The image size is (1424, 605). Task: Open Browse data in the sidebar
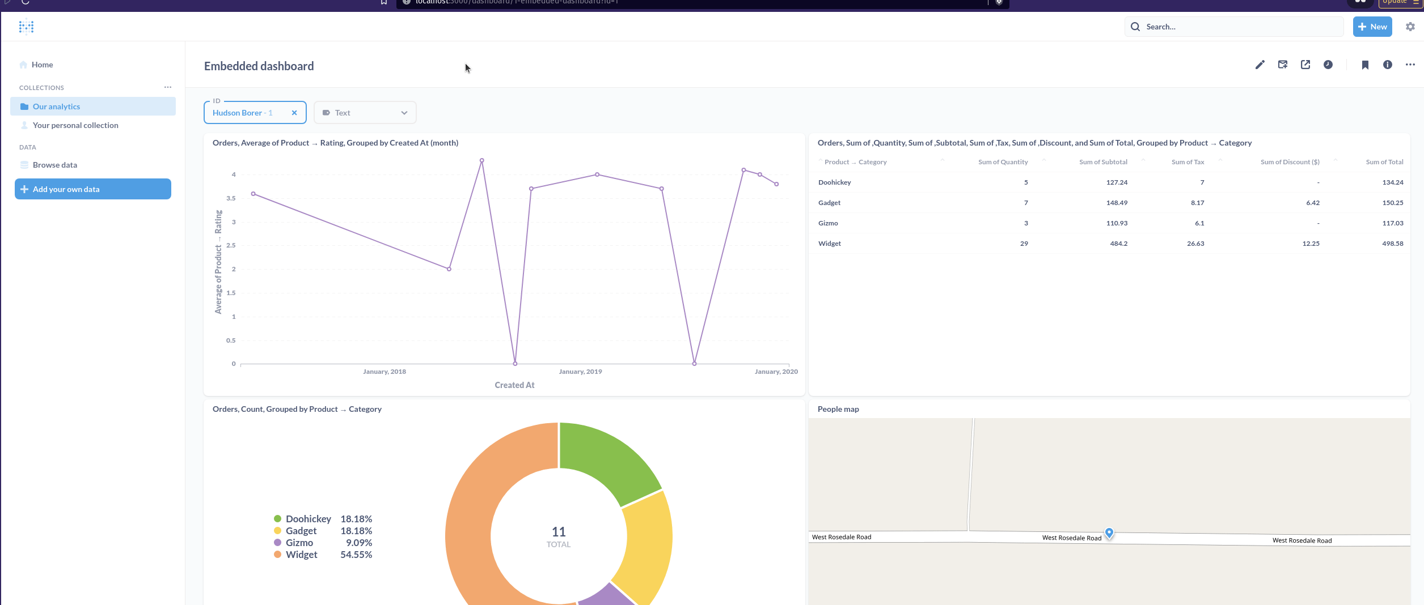coord(55,164)
